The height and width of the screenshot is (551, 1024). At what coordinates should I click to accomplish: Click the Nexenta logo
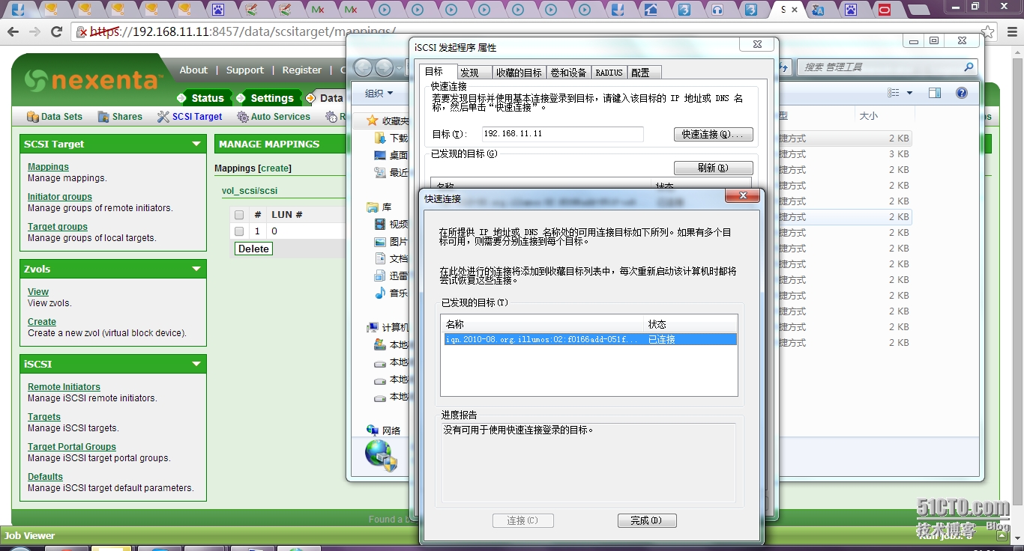point(93,79)
